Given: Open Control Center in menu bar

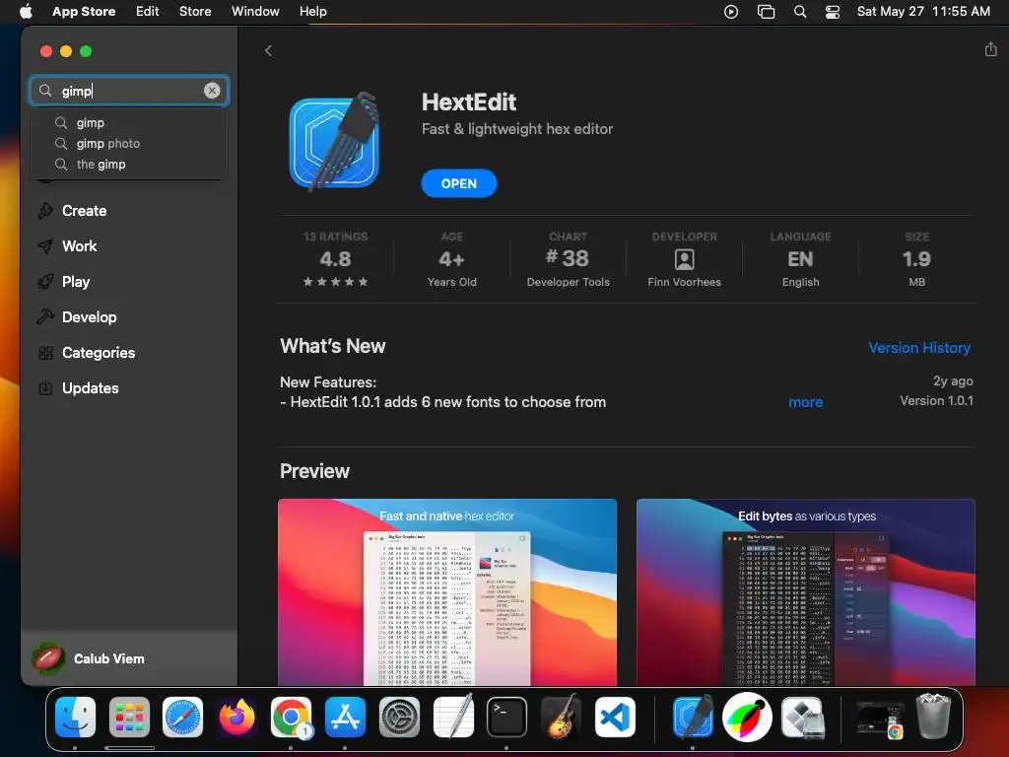Looking at the screenshot, I should point(833,12).
